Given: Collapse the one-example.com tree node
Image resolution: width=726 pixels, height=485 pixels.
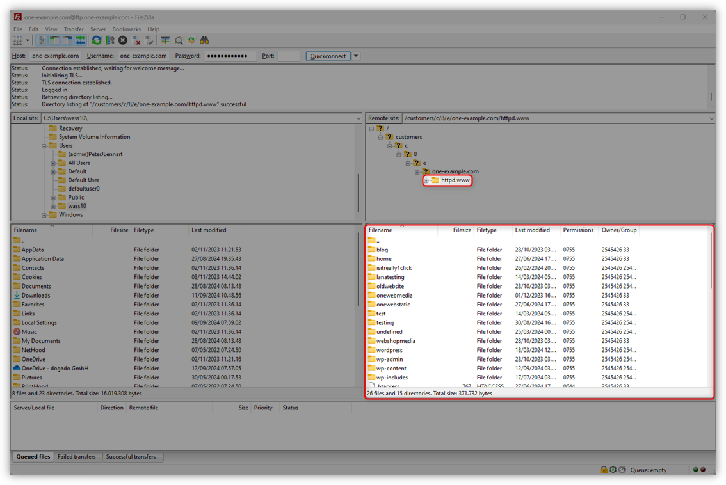Looking at the screenshot, I should tap(415, 171).
